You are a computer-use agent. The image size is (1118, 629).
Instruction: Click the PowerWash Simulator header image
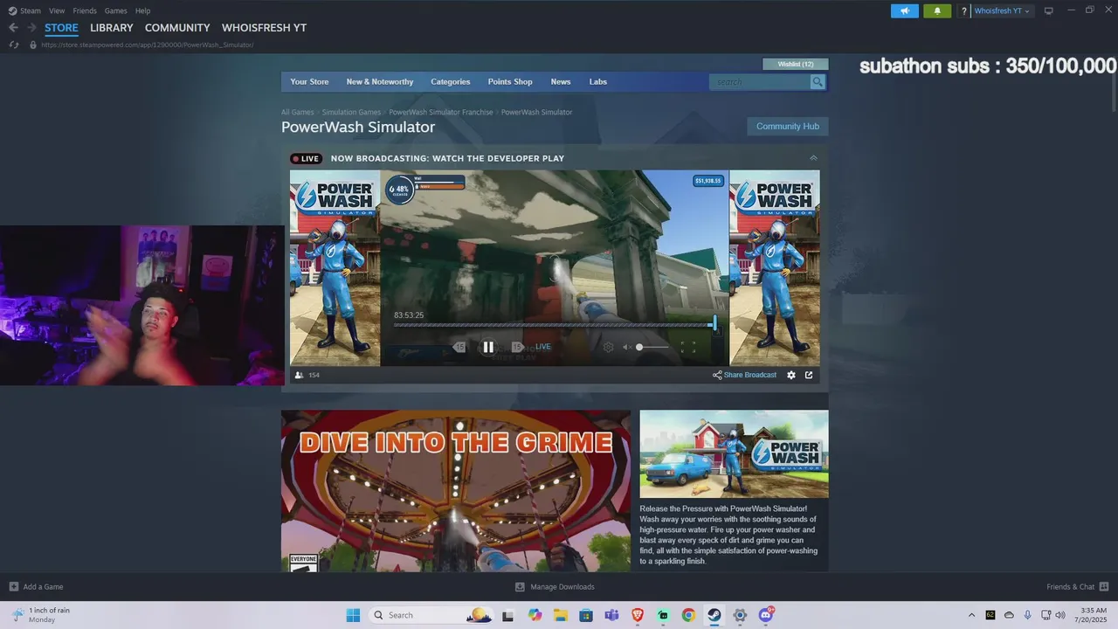tap(734, 454)
